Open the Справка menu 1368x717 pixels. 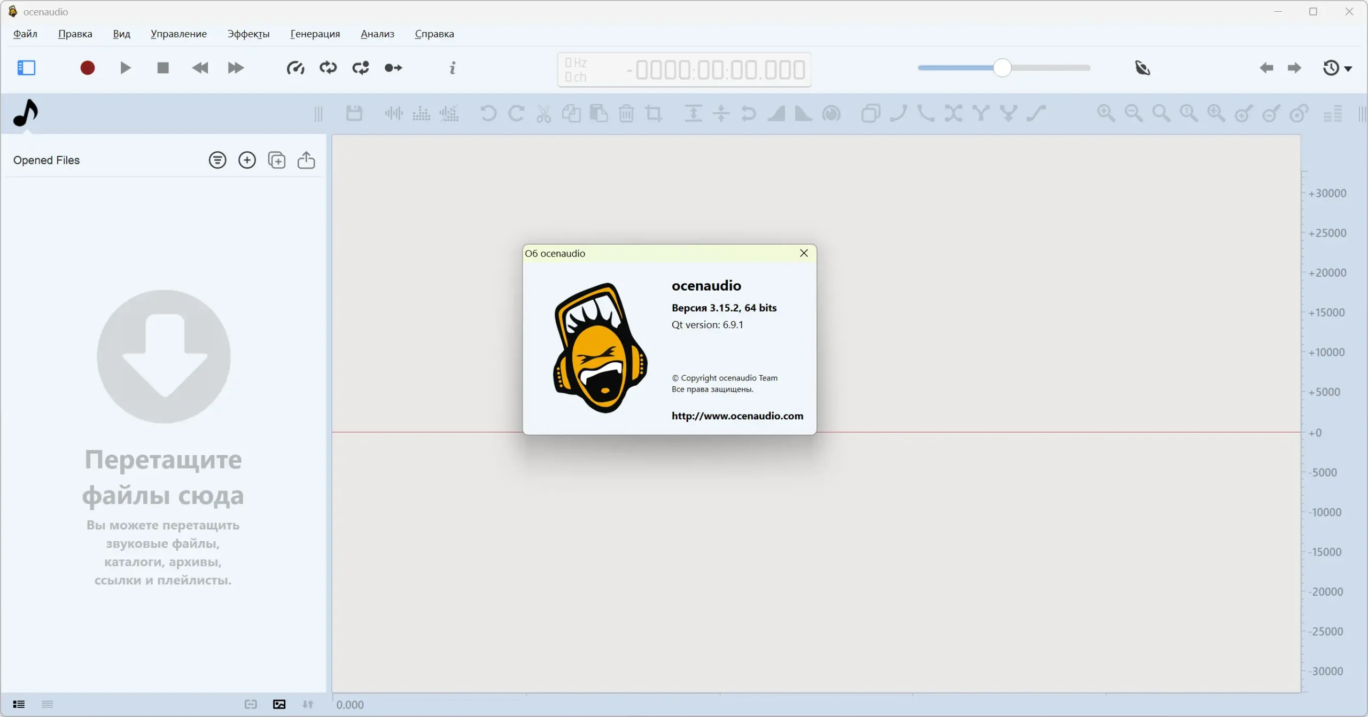(434, 34)
